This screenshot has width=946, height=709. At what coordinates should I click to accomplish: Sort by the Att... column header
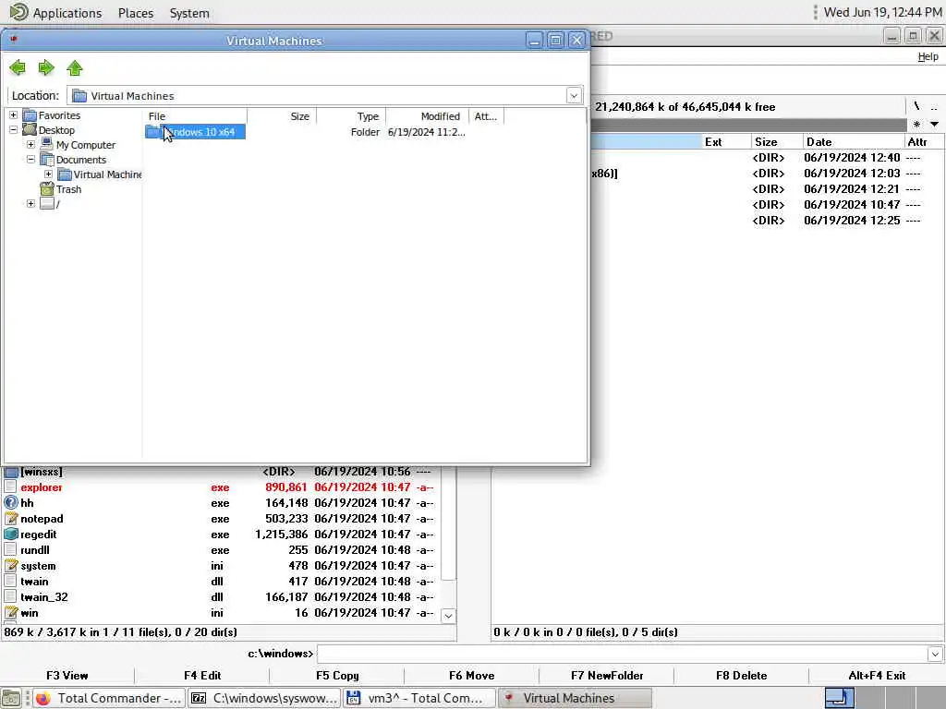click(486, 115)
